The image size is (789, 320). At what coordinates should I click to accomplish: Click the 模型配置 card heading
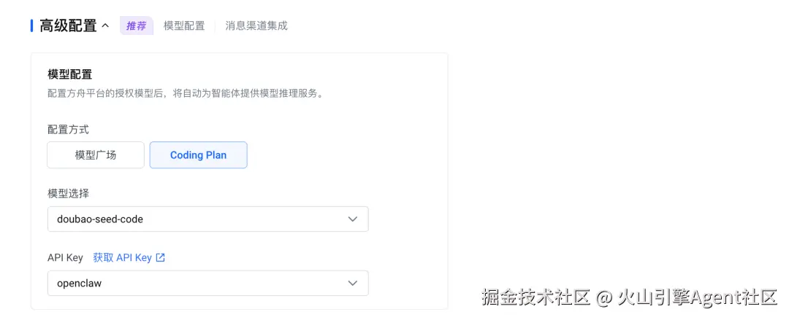(69, 74)
